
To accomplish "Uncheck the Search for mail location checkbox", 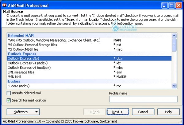I will pos(9,101).
